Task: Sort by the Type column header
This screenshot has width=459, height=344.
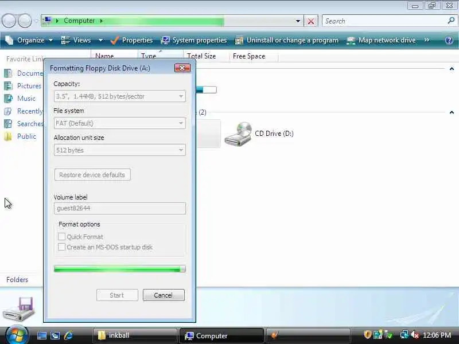Action: pyautogui.click(x=160, y=55)
